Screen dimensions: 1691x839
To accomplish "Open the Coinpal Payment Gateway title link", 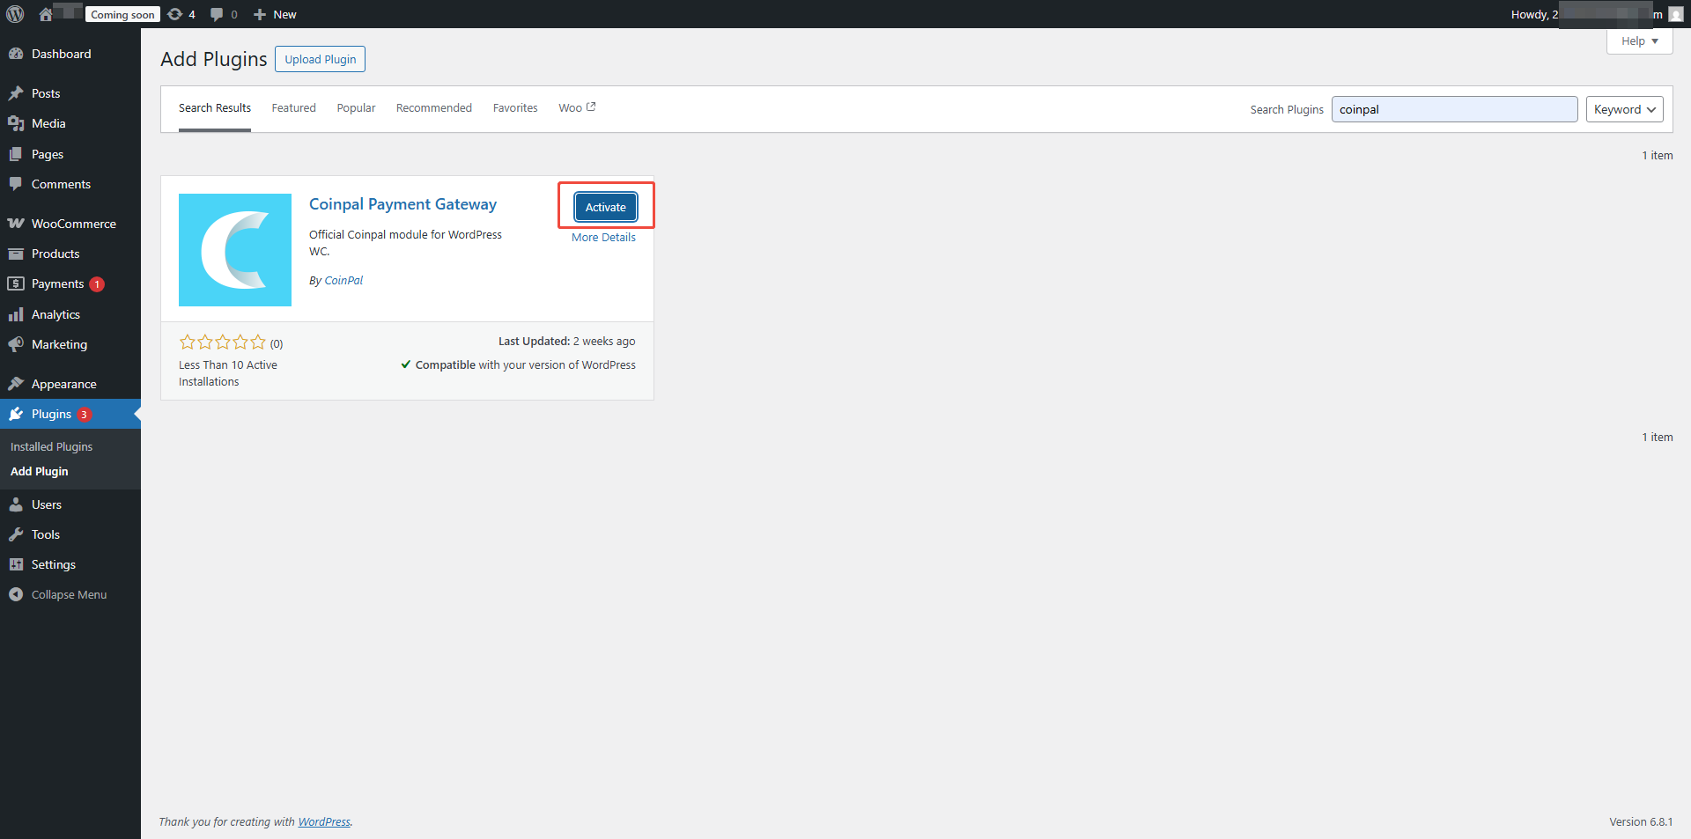I will [x=402, y=204].
